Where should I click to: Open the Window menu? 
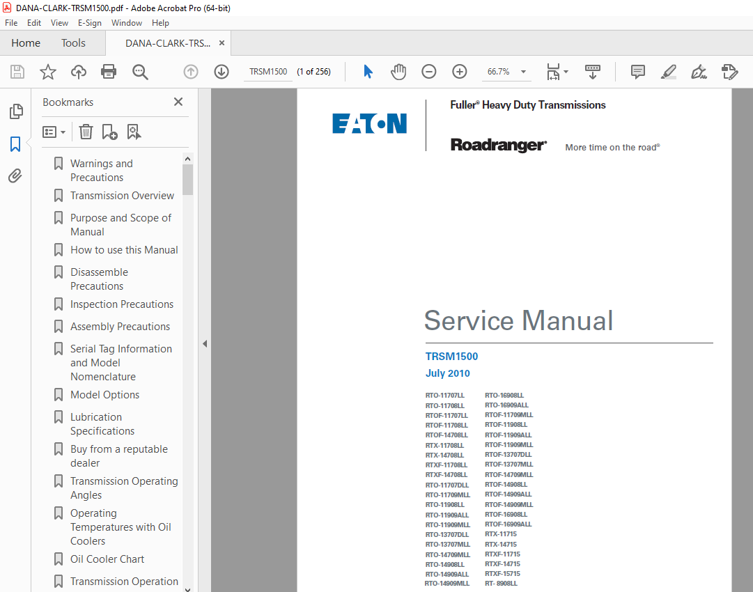click(x=127, y=22)
